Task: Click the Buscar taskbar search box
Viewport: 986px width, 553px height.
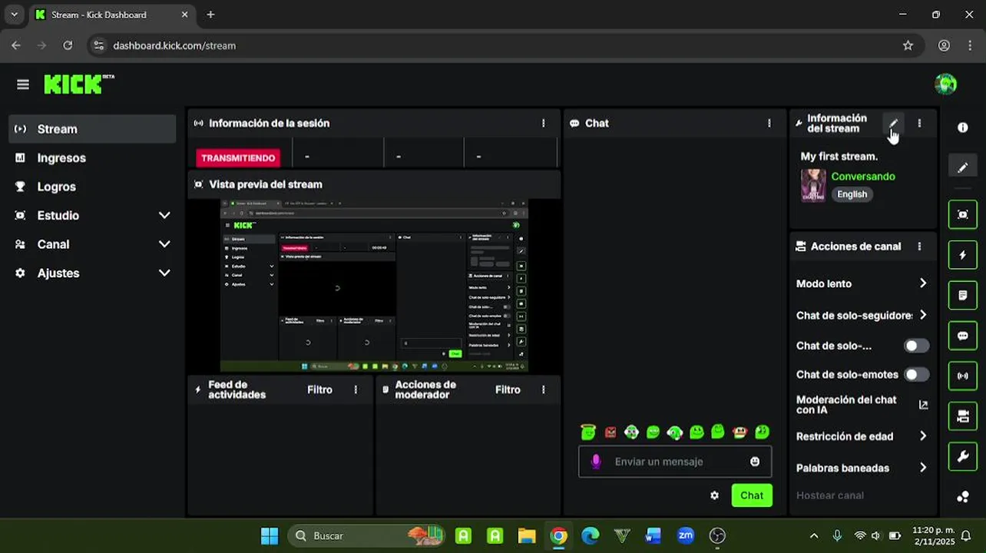Action: 367,536
